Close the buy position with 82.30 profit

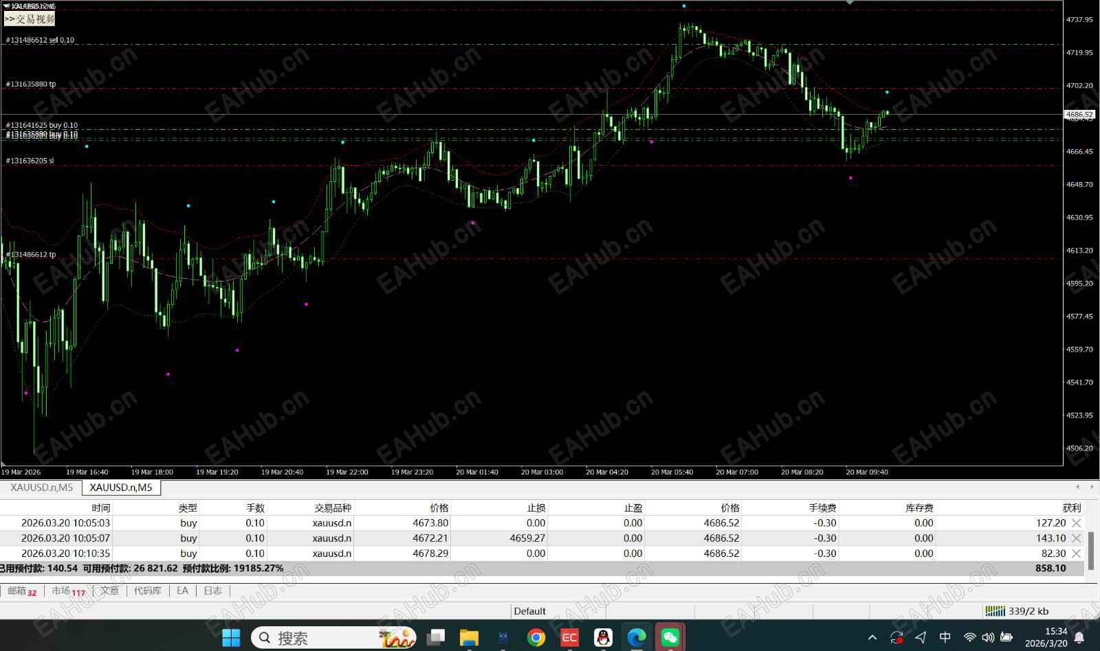coord(1077,553)
